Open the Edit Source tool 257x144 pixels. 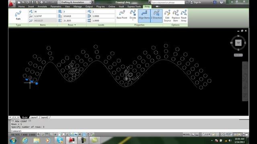pos(167,16)
